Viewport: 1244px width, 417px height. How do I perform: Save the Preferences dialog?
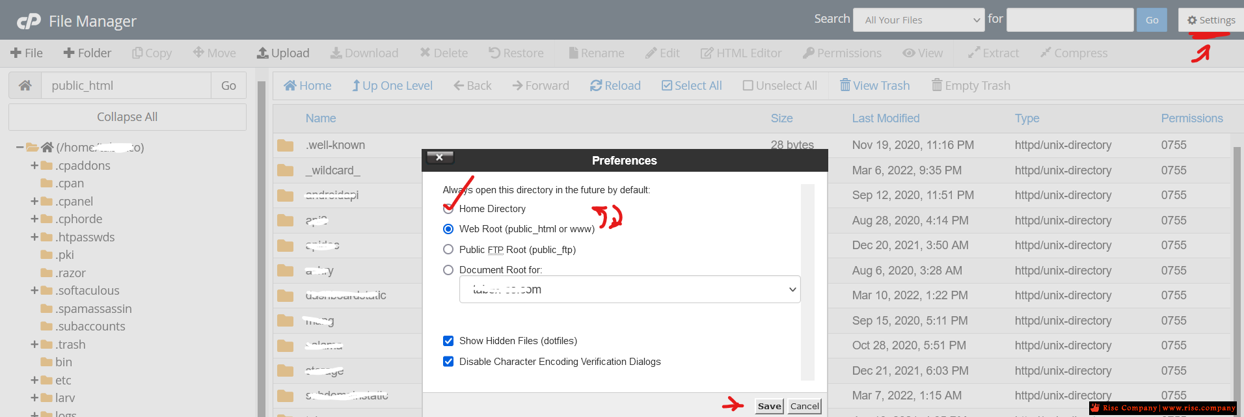tap(769, 406)
